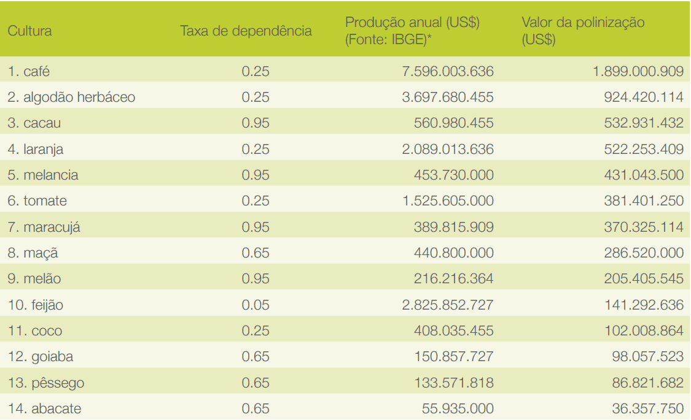Click the 'Produção anual (US$)' header
Viewport: 691px width, 420px height.
click(412, 23)
